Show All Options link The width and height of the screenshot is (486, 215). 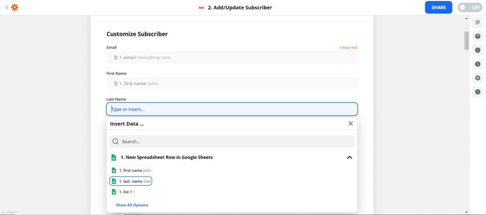coord(132,205)
